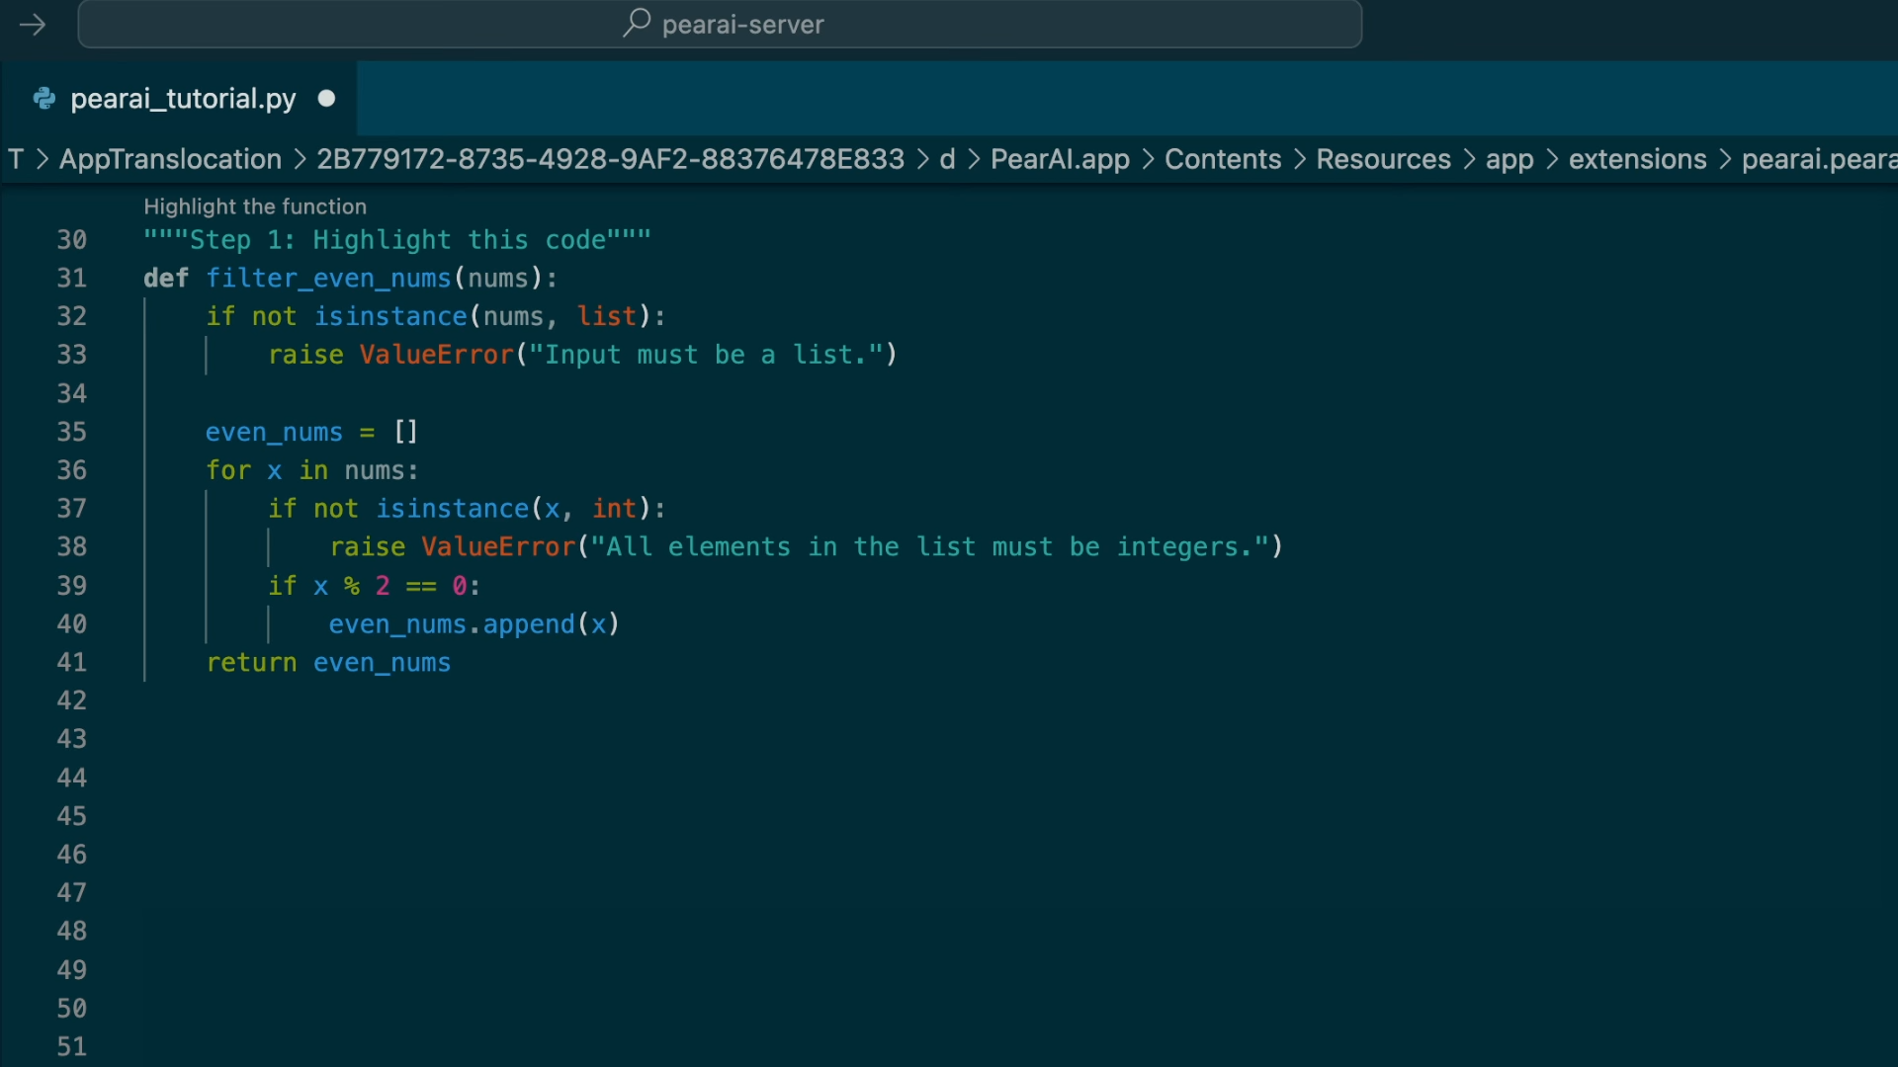
Task: Click the unsaved dot on pearai_tutorial.py tab
Action: tap(326, 99)
